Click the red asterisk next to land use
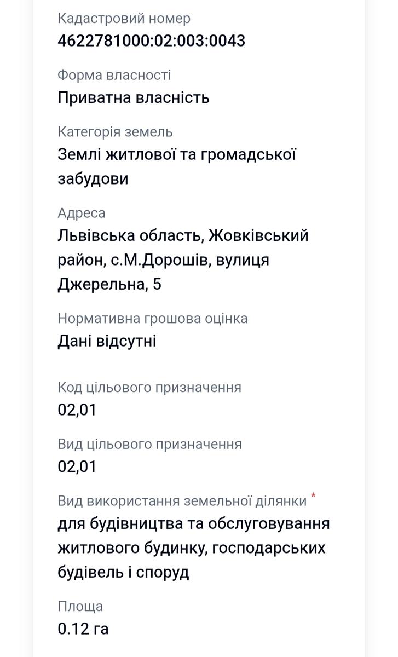Screen dimensions: 398x657 [x=314, y=497]
